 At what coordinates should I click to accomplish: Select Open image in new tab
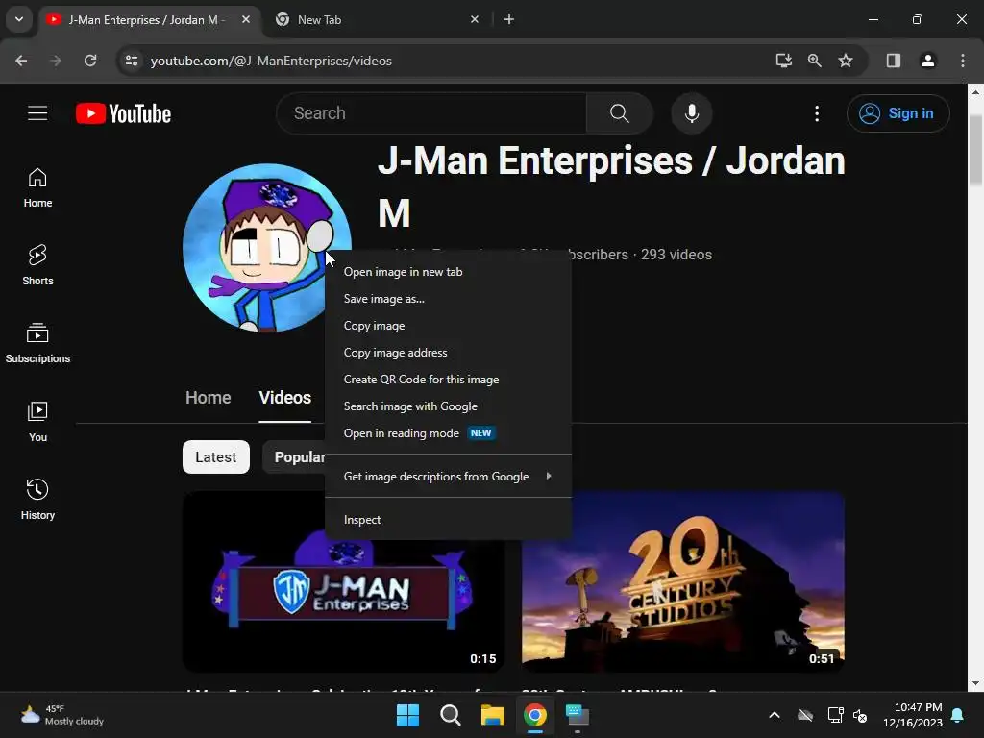448,272
